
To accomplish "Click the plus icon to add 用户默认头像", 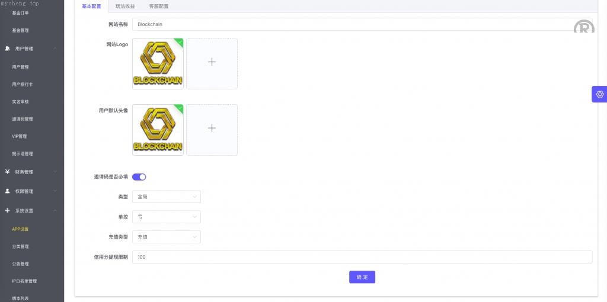I will (212, 128).
